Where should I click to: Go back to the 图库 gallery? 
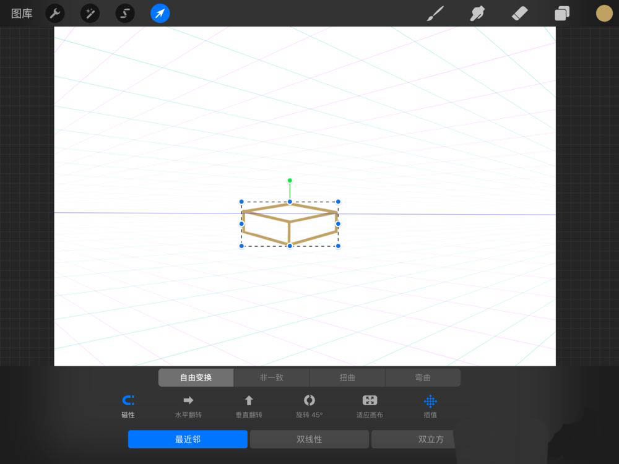(x=20, y=13)
